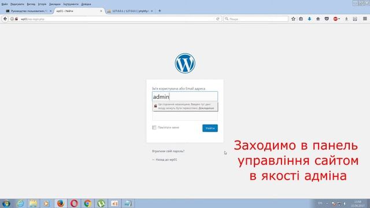Click the blue Увійти login button
The height and width of the screenshot is (208, 370).
pos(210,128)
